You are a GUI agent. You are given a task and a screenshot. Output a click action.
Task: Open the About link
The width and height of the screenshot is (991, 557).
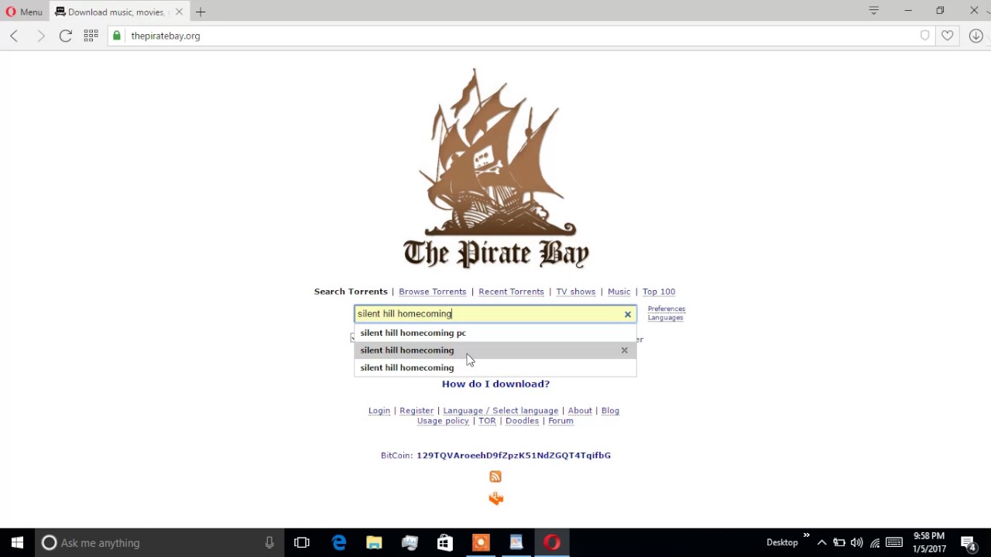(x=580, y=411)
